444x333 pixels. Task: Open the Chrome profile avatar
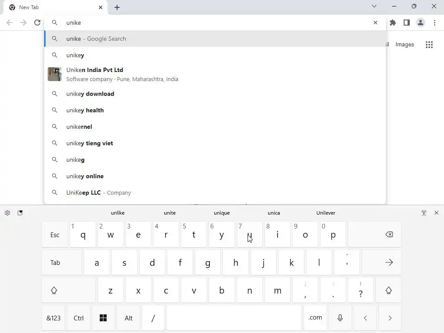tap(421, 23)
